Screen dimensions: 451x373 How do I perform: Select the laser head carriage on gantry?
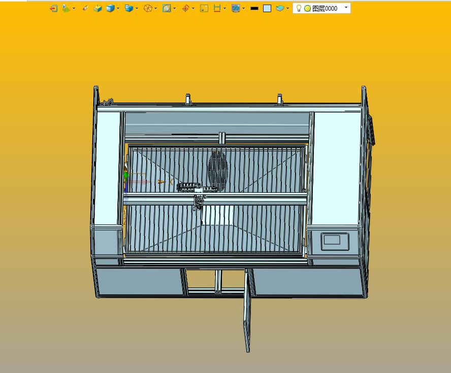tap(199, 203)
